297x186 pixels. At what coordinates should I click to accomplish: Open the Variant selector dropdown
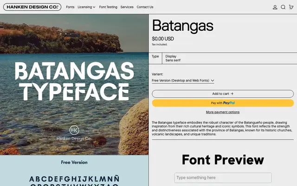pos(183,80)
